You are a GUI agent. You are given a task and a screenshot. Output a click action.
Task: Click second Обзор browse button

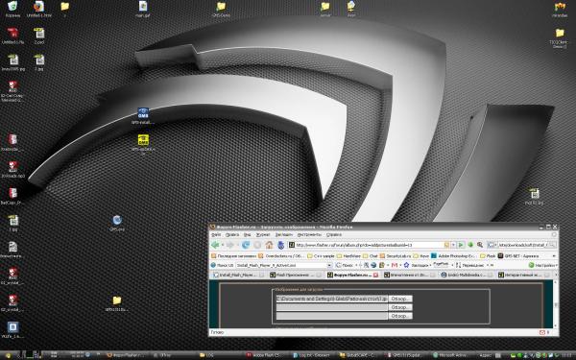(x=400, y=307)
